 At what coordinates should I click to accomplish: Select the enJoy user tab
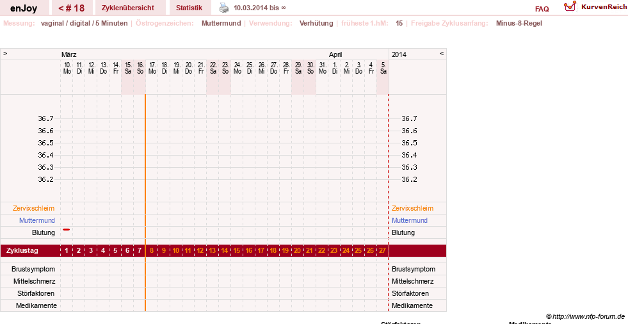24,8
